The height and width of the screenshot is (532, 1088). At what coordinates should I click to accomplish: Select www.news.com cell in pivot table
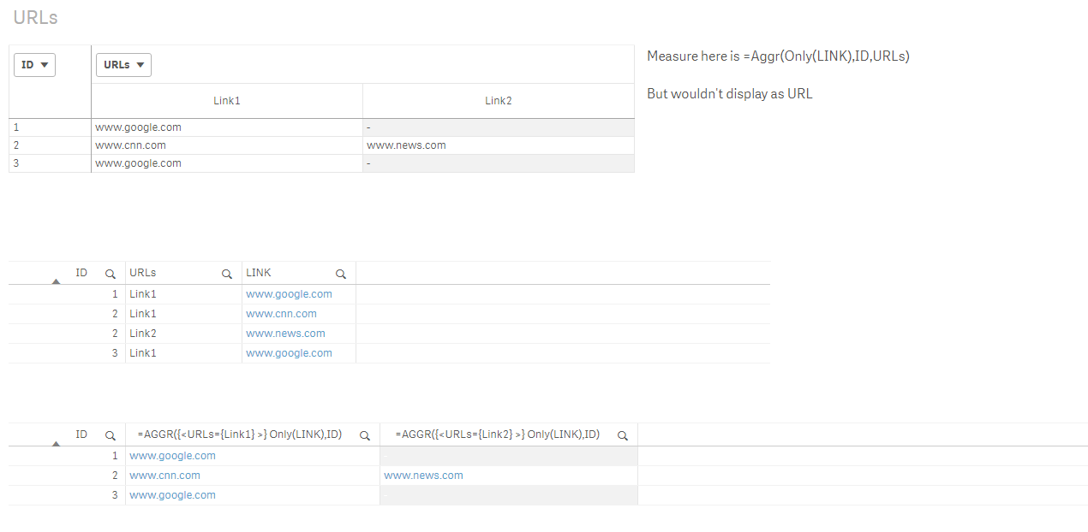(x=406, y=145)
